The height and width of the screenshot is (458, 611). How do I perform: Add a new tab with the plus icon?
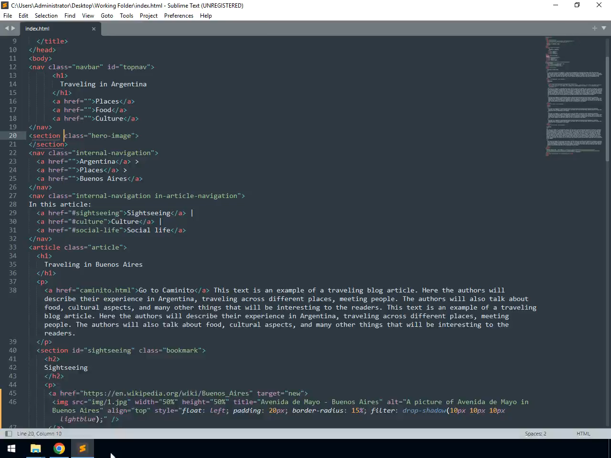click(594, 28)
